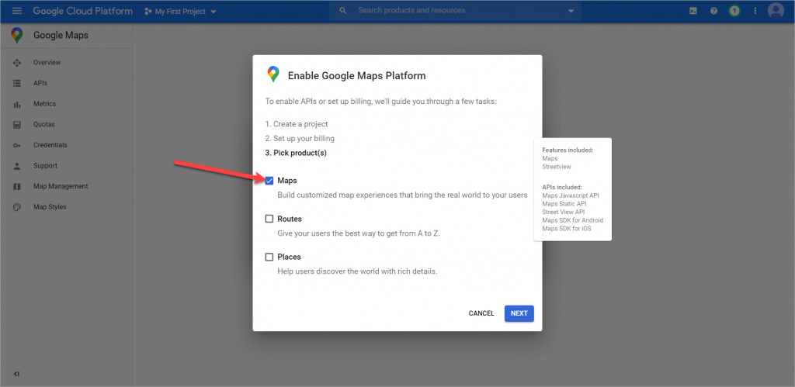Open Cloud Shell terminal icon
Screen dimensions: 795x387
coord(693,11)
